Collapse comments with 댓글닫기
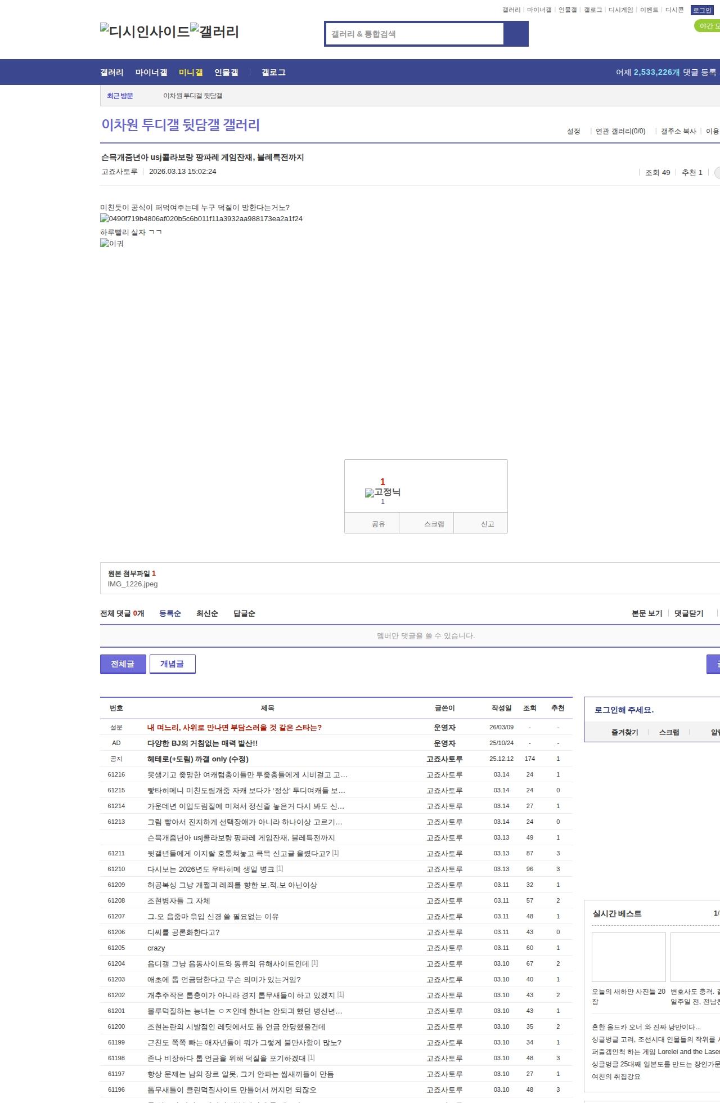720x1103 pixels. [x=688, y=613]
